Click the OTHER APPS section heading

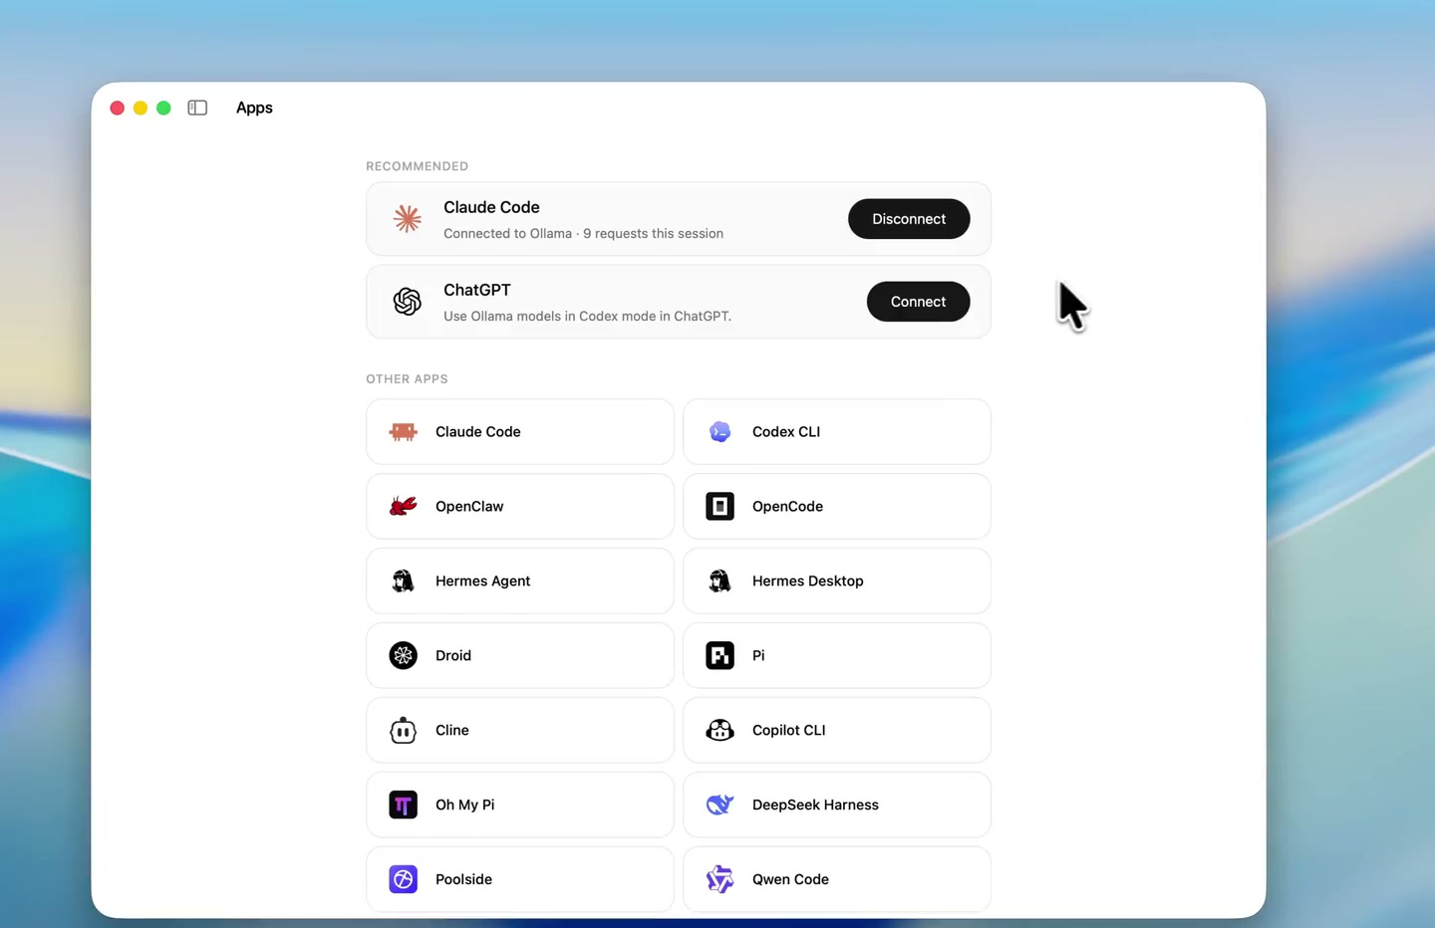click(407, 379)
